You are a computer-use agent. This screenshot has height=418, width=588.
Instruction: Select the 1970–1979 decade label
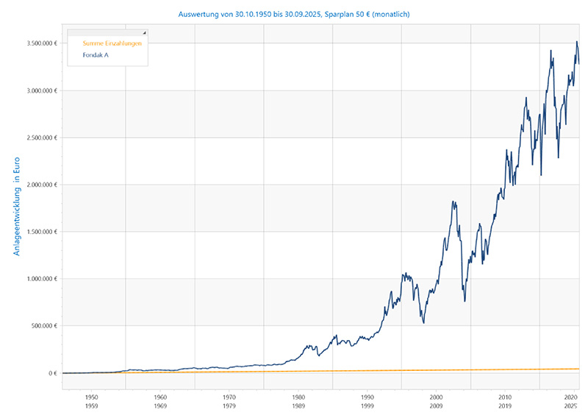coord(229,400)
